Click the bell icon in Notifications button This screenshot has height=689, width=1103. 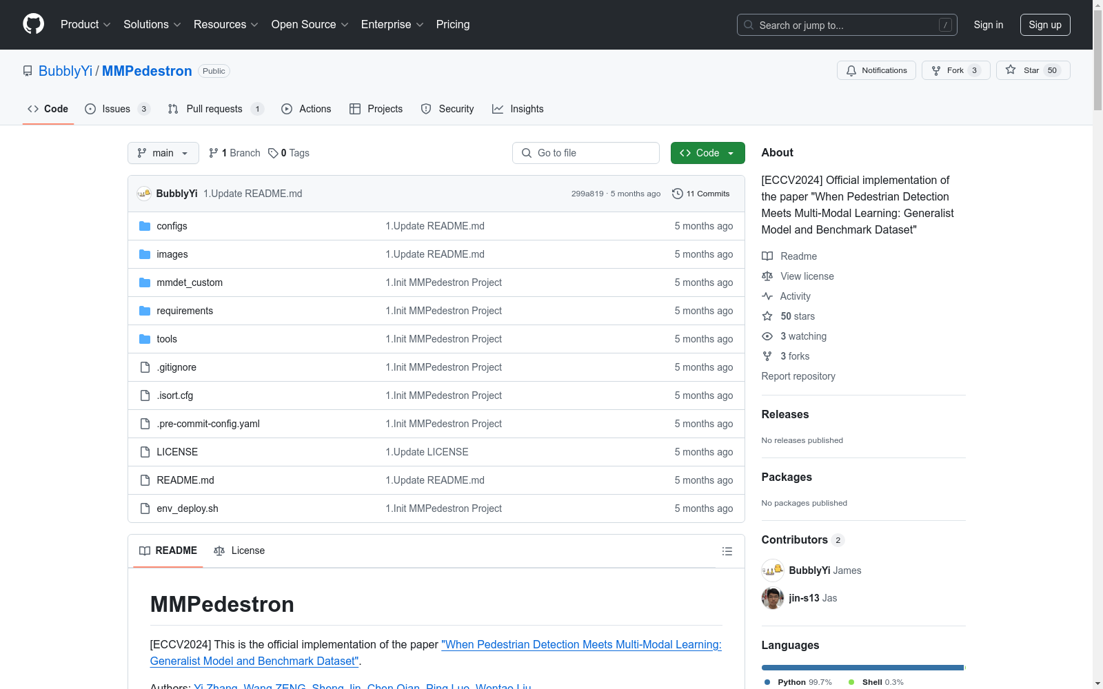pyautogui.click(x=851, y=70)
